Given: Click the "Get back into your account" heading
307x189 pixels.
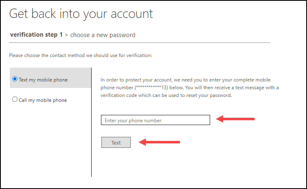Looking at the screenshot, I should [x=81, y=14].
